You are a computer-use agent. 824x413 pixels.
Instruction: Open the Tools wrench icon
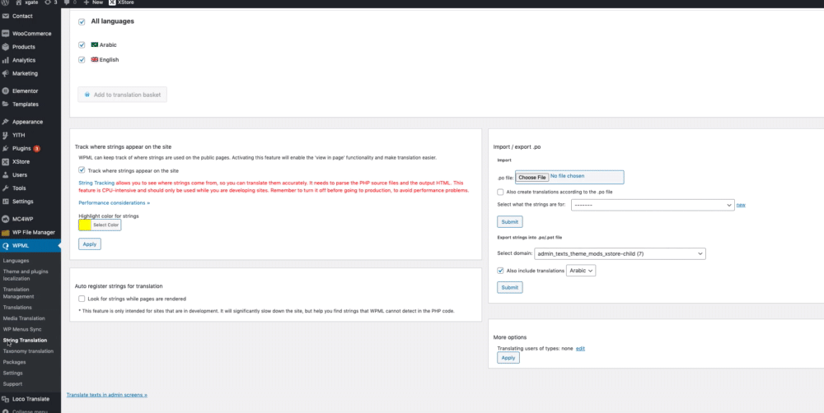tap(5, 188)
